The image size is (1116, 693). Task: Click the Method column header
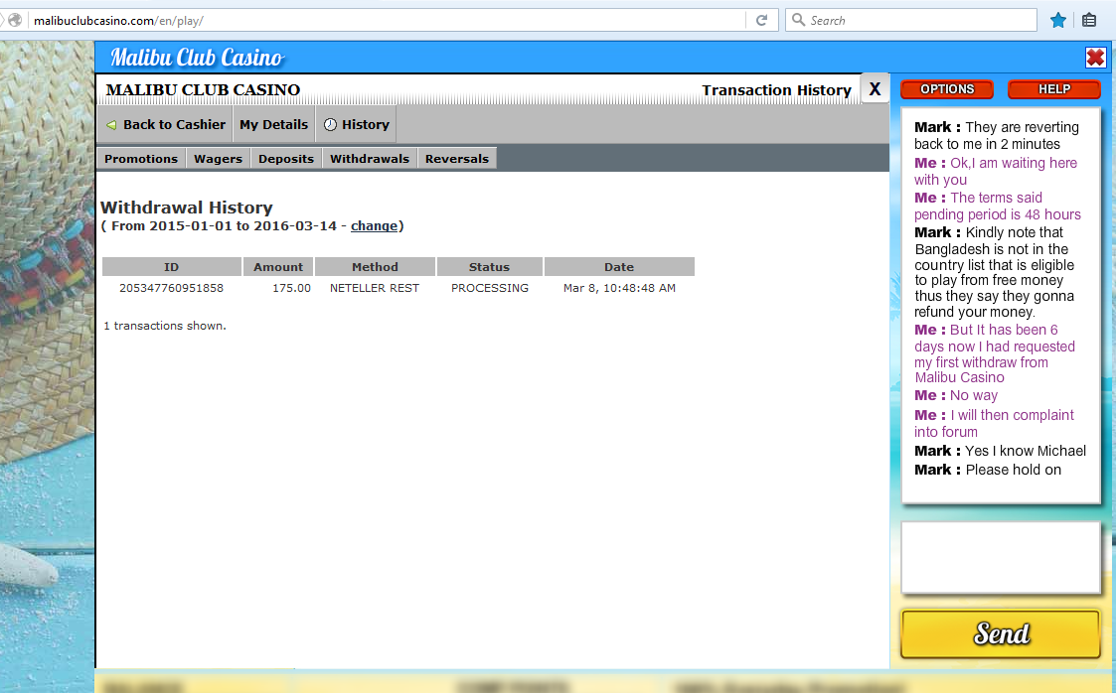[375, 266]
